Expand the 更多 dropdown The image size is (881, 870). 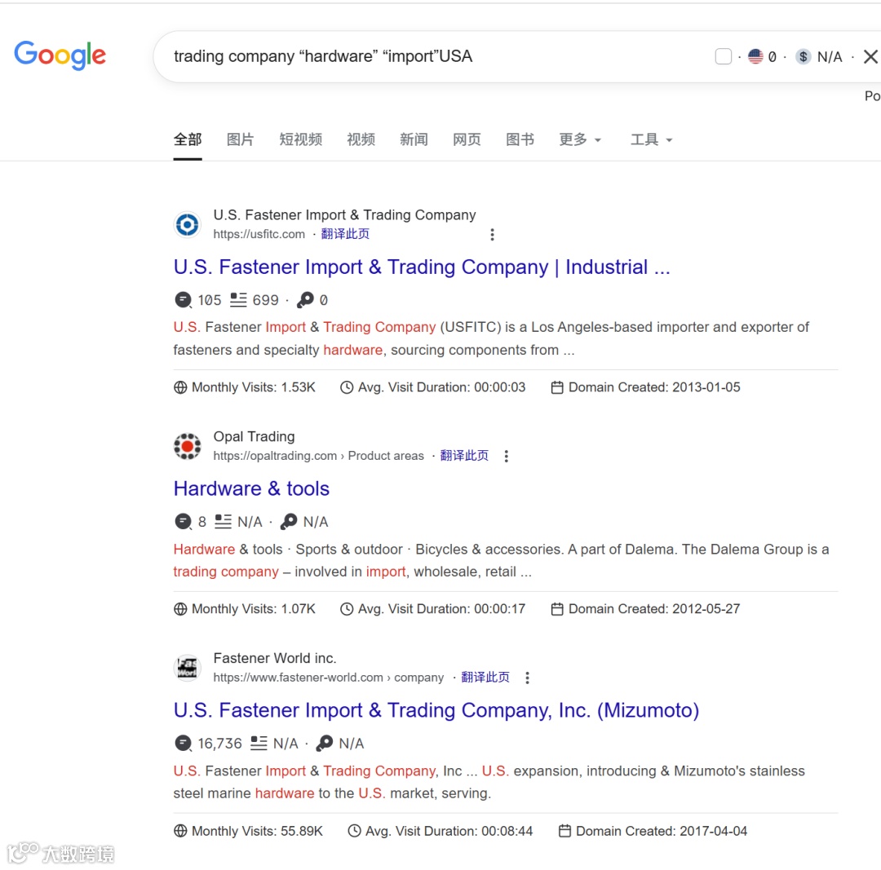point(580,139)
